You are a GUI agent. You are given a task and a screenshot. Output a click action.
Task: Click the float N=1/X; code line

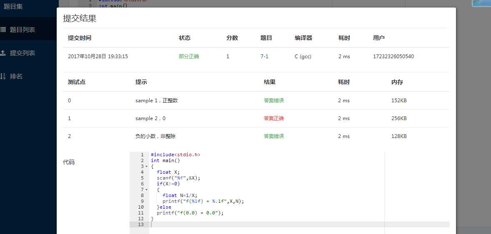click(180, 196)
